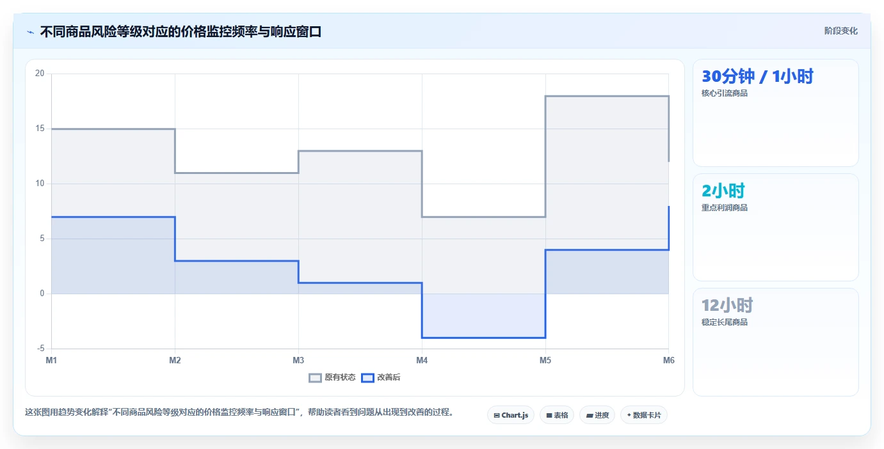Screen dimensions: 884x449
Task: Click the 核心引流商品 caption
Action: [725, 93]
